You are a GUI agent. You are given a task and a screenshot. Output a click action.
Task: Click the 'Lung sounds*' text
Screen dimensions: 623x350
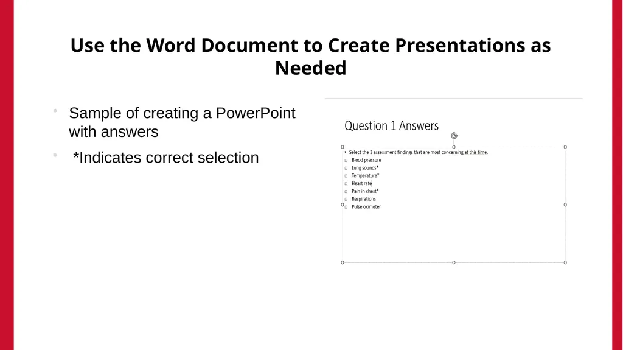point(365,168)
